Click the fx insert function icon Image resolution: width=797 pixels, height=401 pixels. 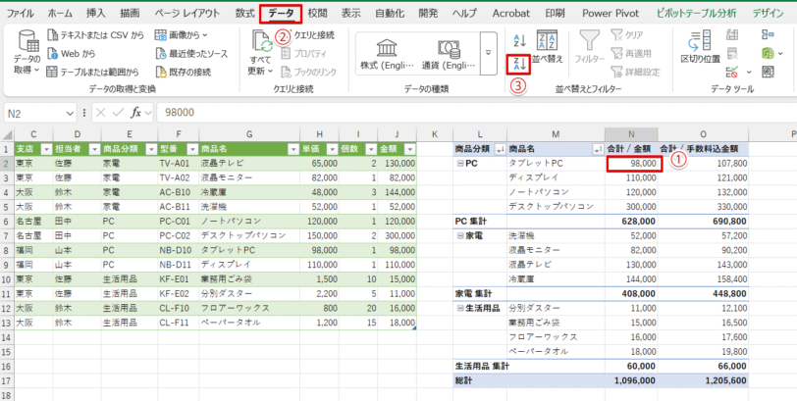click(135, 113)
